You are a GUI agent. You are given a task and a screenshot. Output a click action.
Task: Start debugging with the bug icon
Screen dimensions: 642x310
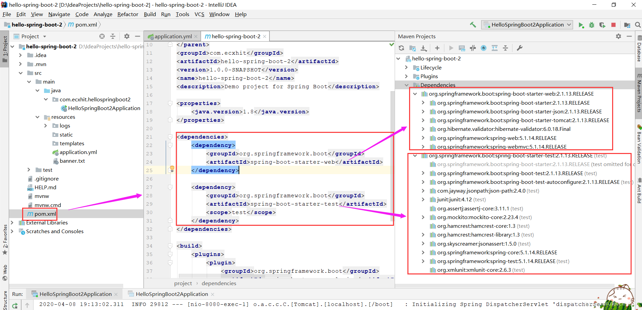click(x=592, y=25)
